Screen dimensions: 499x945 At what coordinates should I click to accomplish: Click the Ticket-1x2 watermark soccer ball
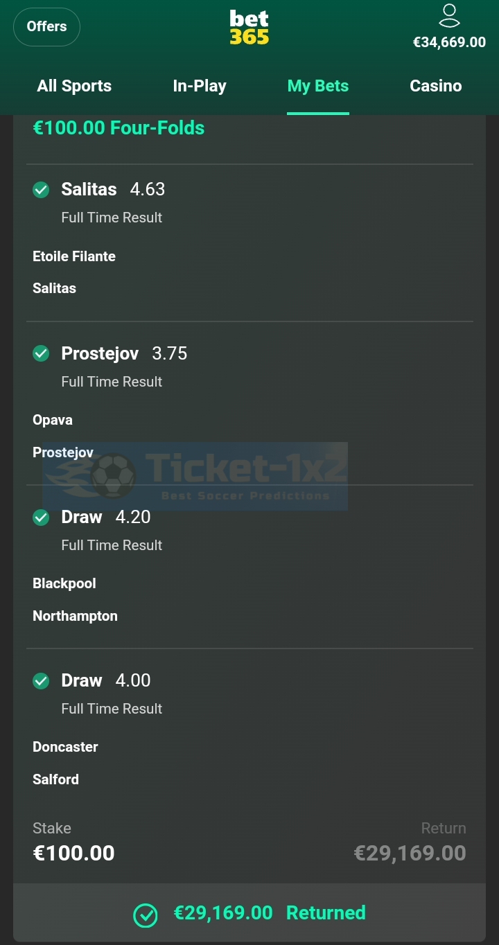[114, 475]
